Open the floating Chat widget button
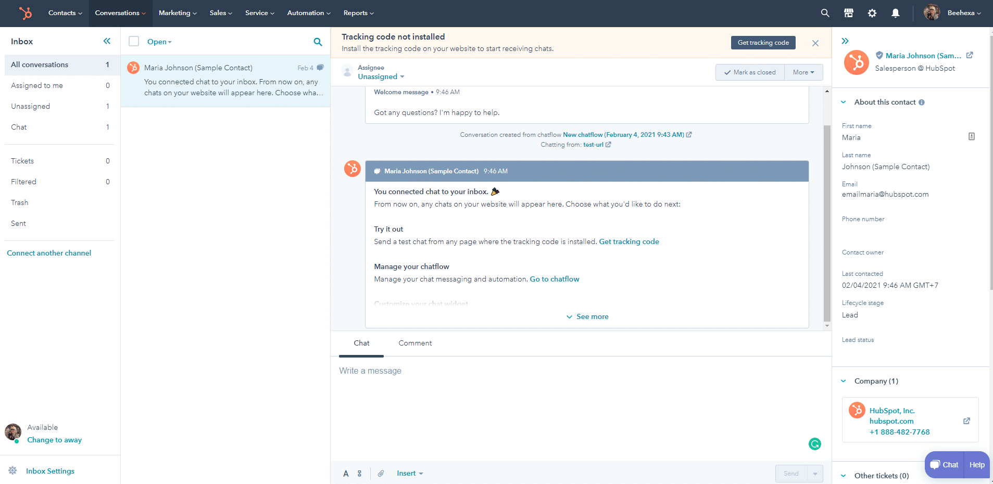993x484 pixels. (944, 465)
